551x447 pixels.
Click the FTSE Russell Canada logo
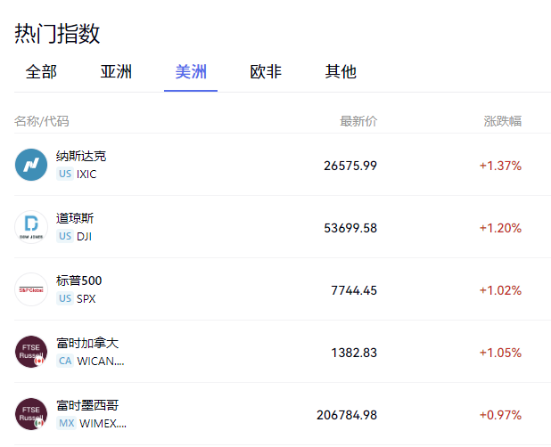click(31, 352)
